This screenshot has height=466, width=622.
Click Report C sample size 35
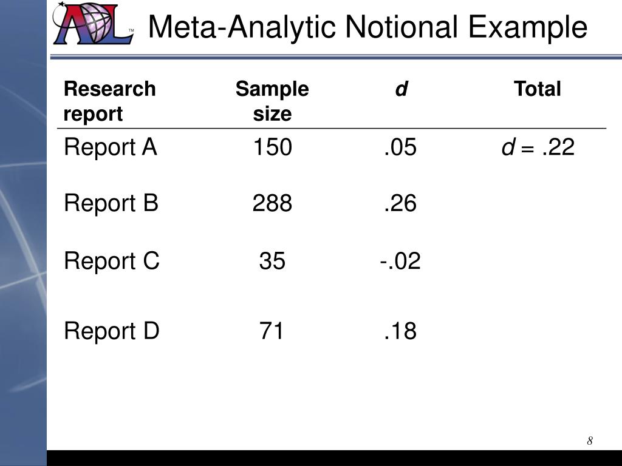click(x=272, y=261)
